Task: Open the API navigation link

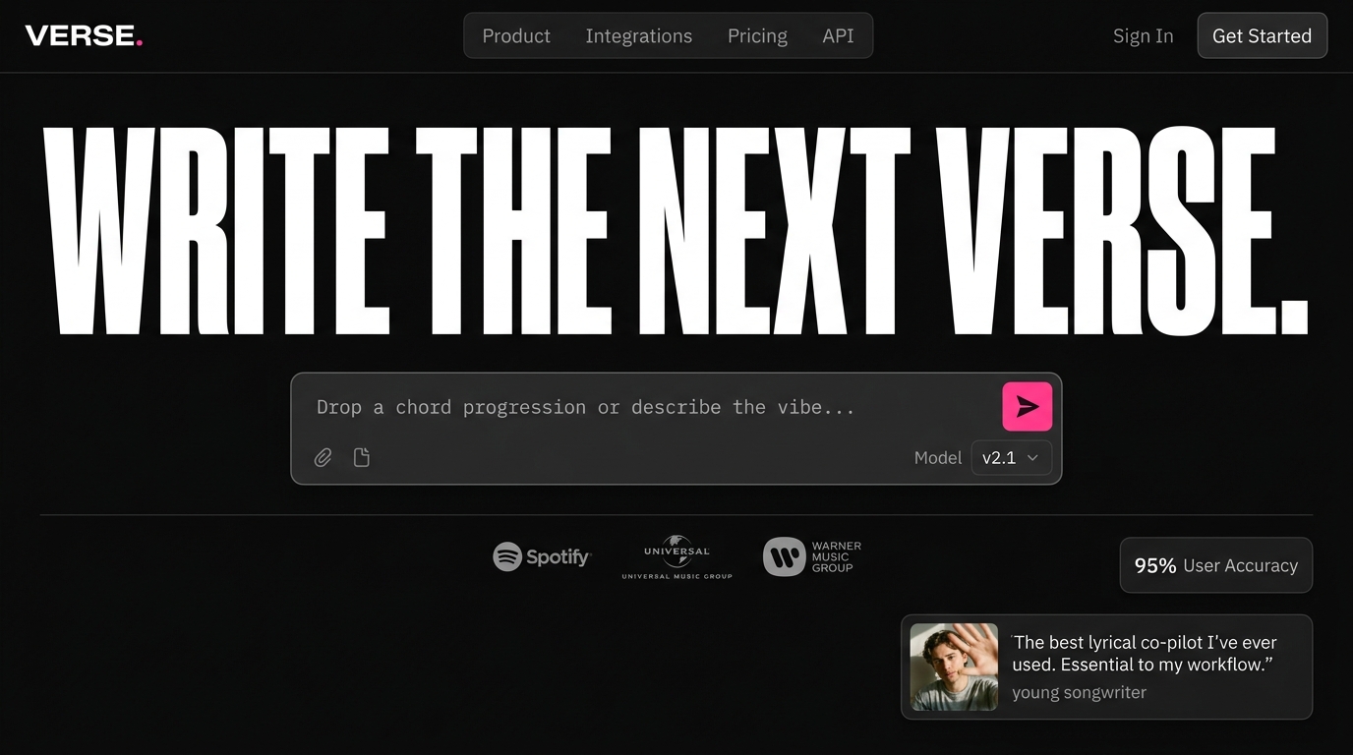Action: pyautogui.click(x=838, y=36)
